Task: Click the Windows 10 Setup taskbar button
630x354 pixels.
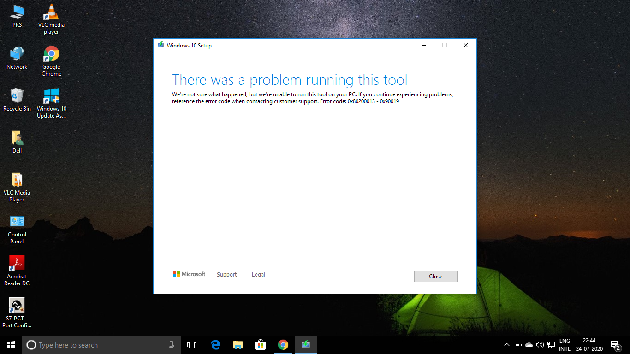Action: coord(306,345)
